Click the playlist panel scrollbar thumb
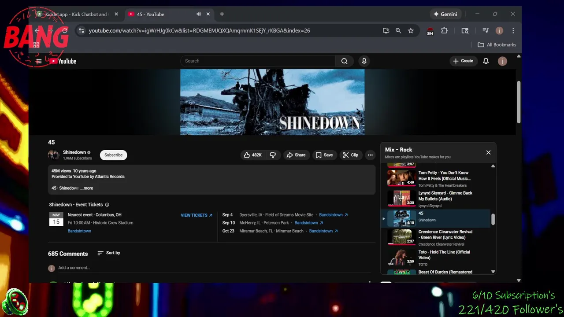 pos(493,219)
